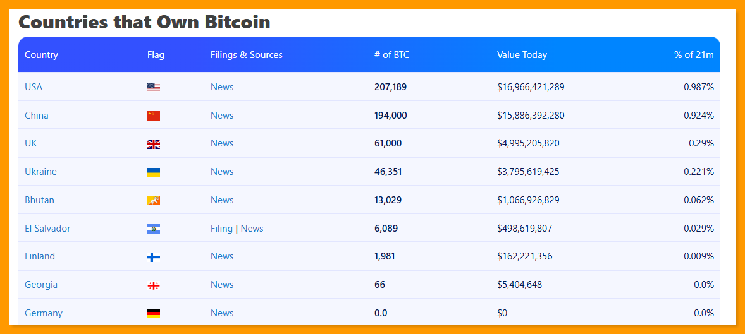Viewport: 745px width, 334px height.
Task: Click the 0.029% percentage cell
Action: [699, 229]
